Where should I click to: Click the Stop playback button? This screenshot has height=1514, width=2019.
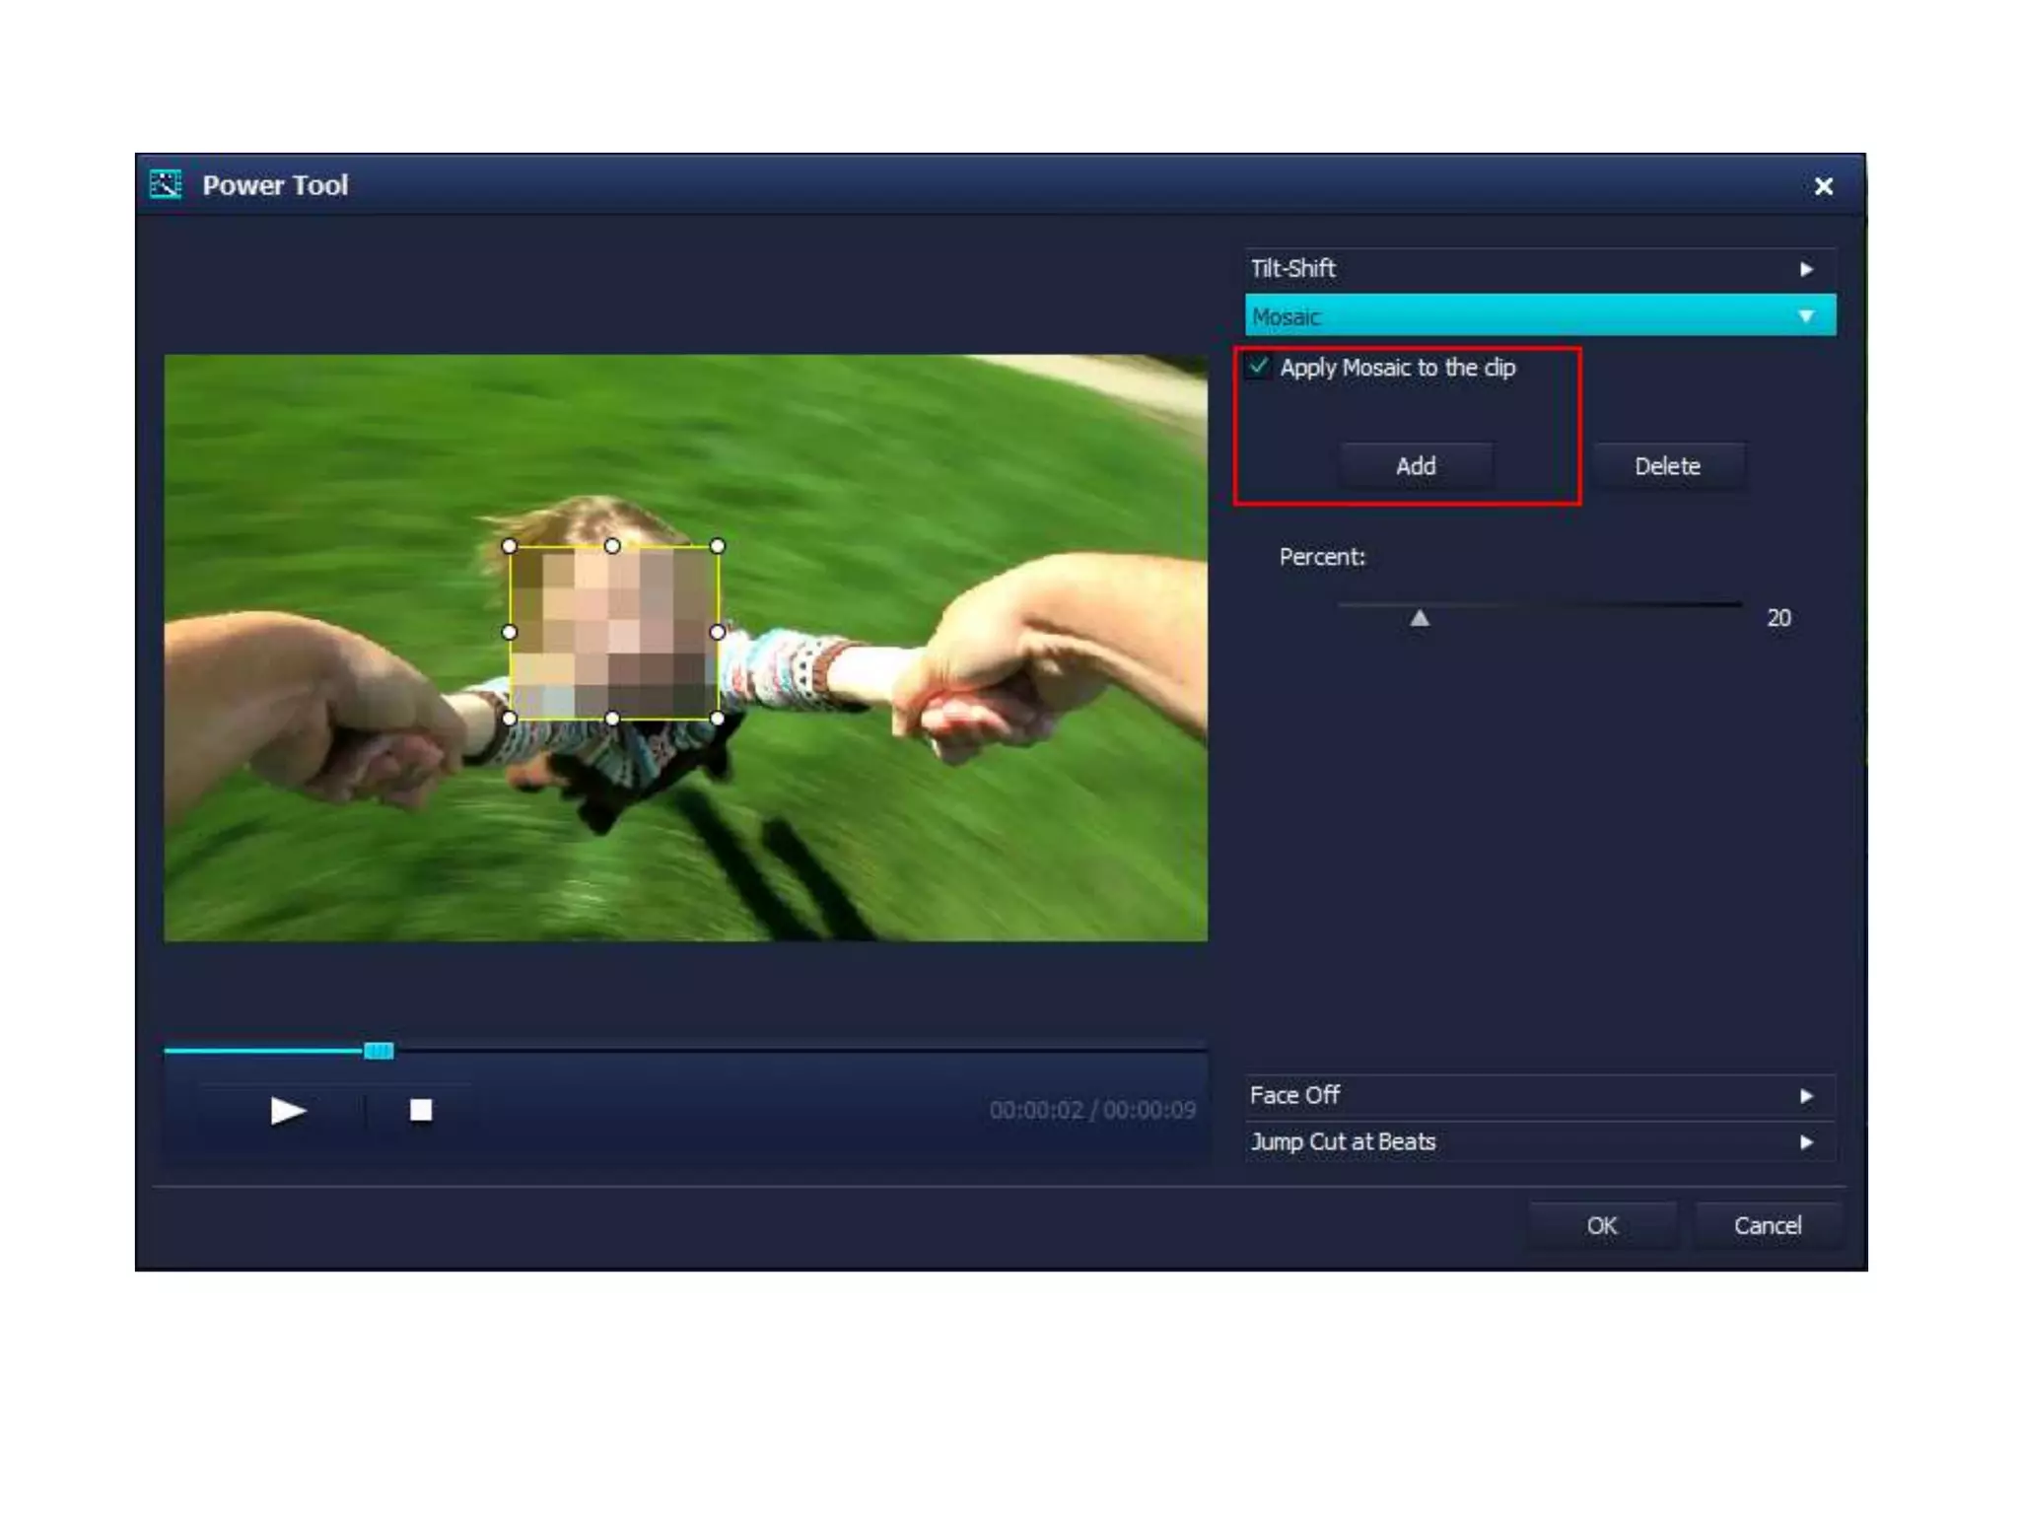point(421,1111)
